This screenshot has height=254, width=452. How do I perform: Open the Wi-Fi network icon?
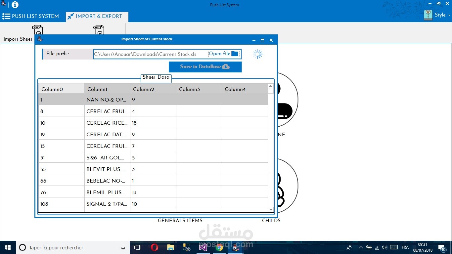(377, 247)
